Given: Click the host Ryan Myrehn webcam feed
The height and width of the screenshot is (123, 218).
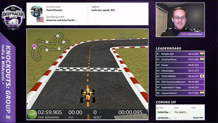Looking at the screenshot, I should click(180, 20).
